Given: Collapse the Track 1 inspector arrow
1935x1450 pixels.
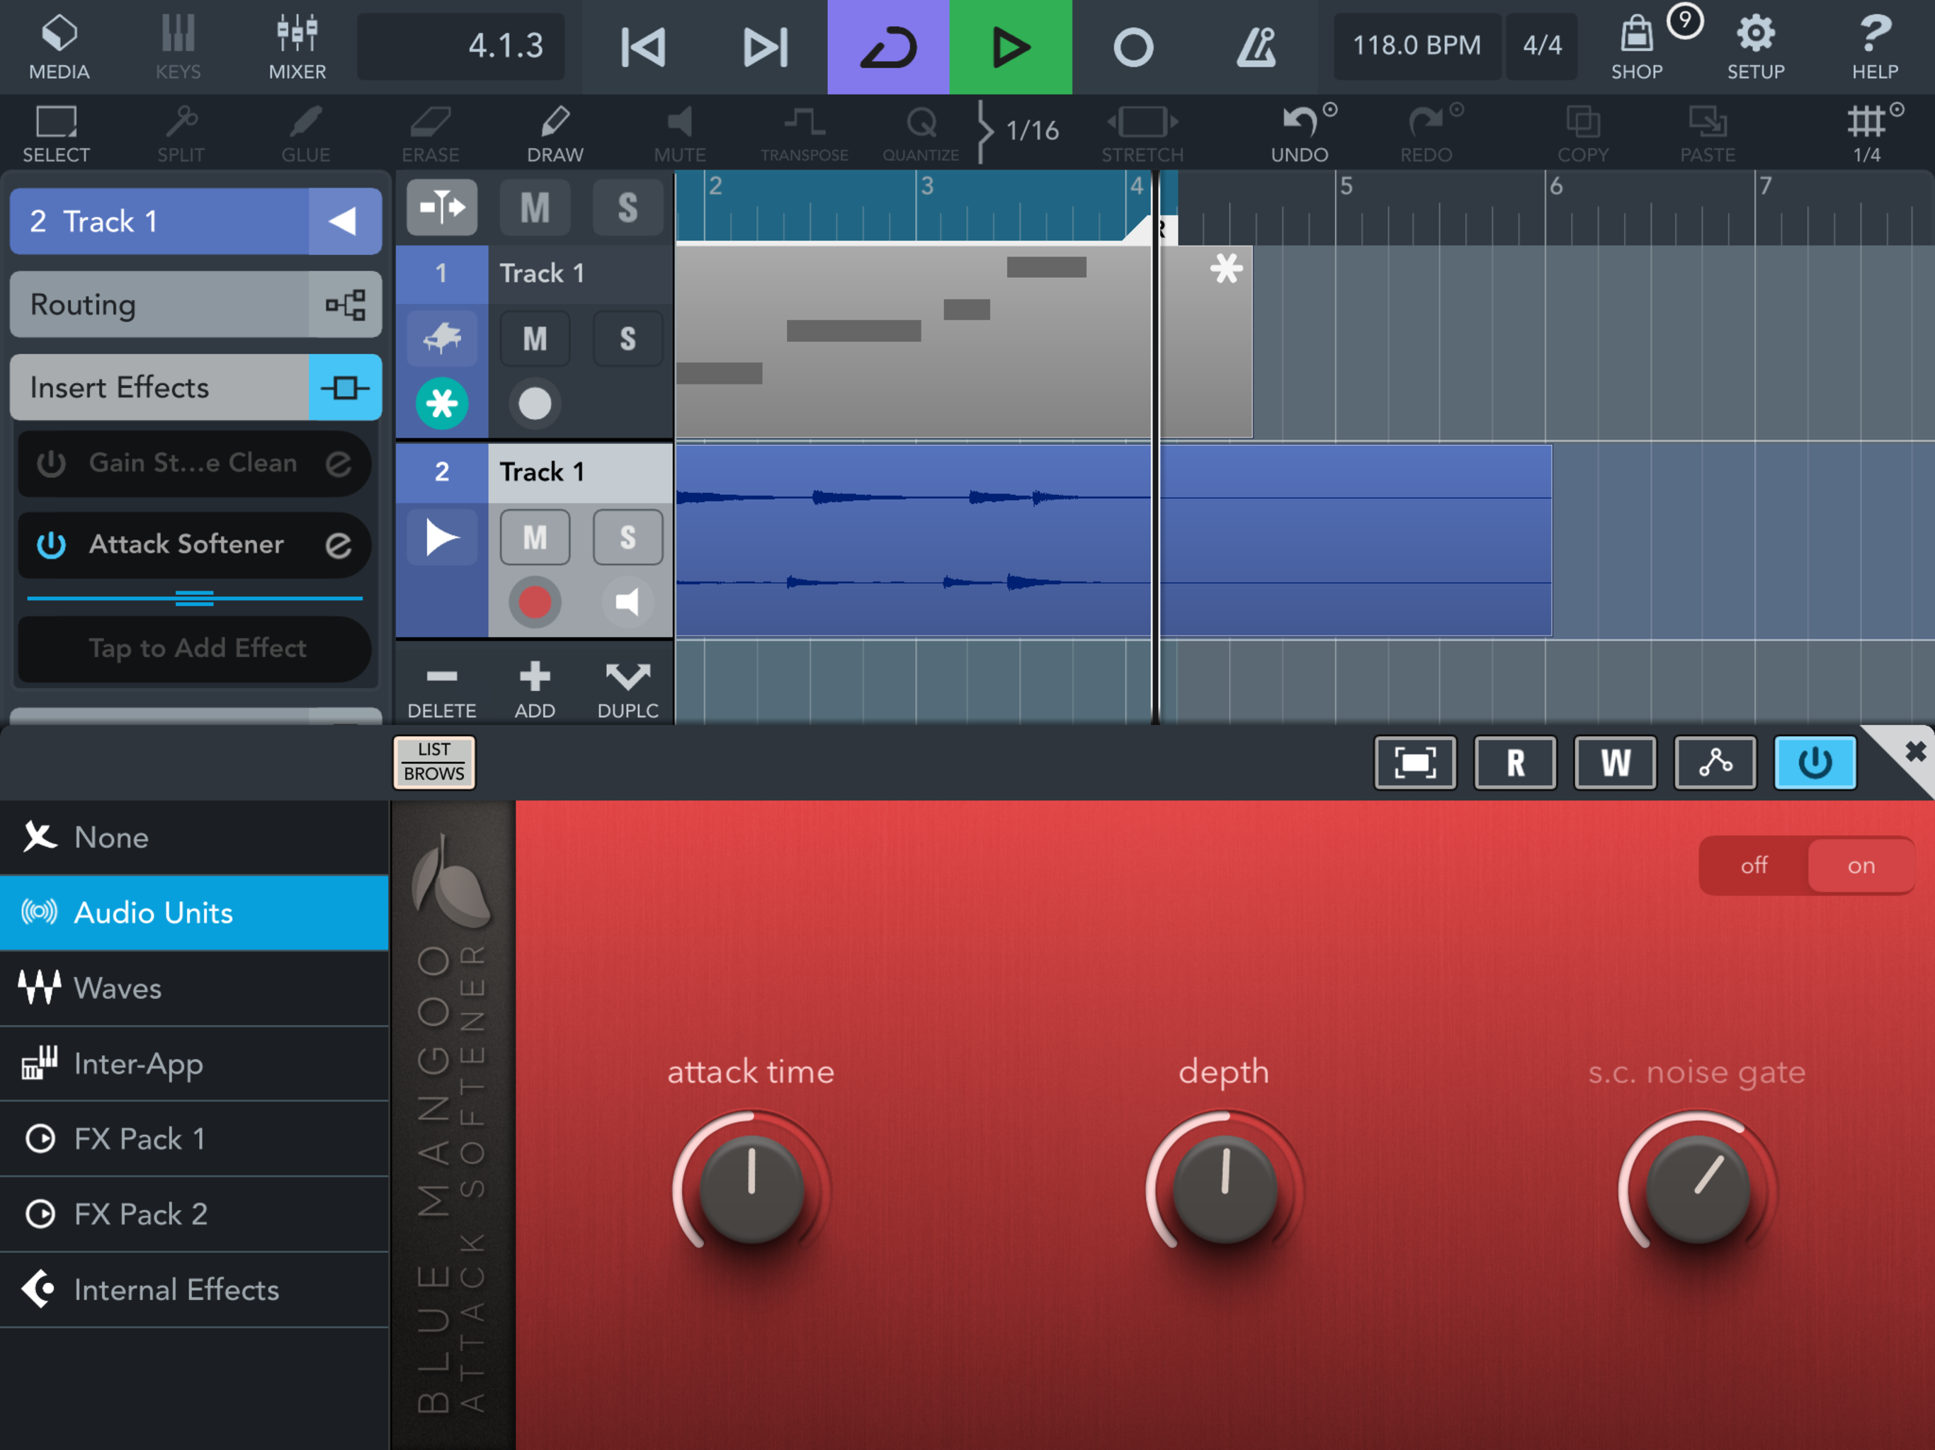Looking at the screenshot, I should point(344,222).
